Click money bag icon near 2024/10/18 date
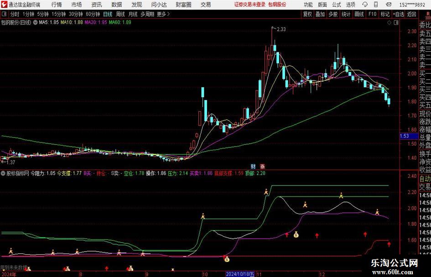 pyautogui.click(x=227, y=259)
